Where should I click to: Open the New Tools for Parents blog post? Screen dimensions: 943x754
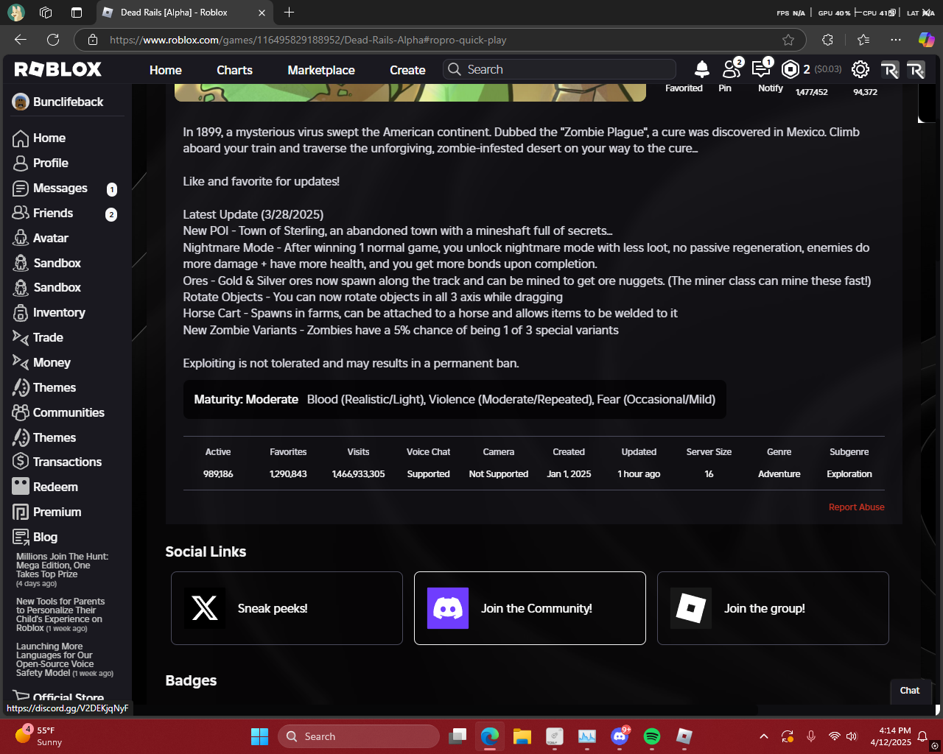click(60, 615)
